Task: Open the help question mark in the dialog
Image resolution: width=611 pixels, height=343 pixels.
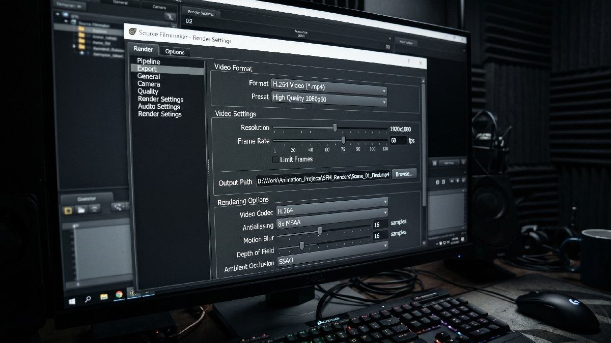Action: (408, 61)
